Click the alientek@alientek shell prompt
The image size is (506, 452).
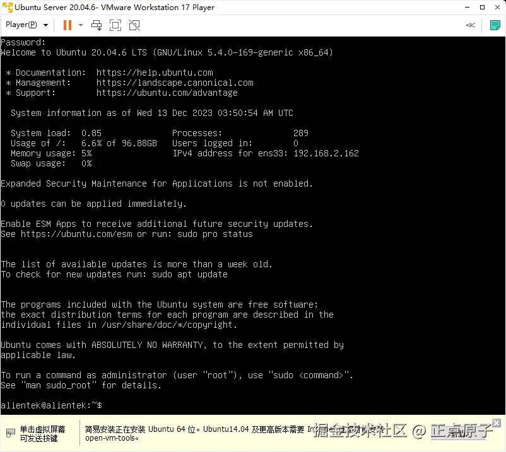(51, 405)
